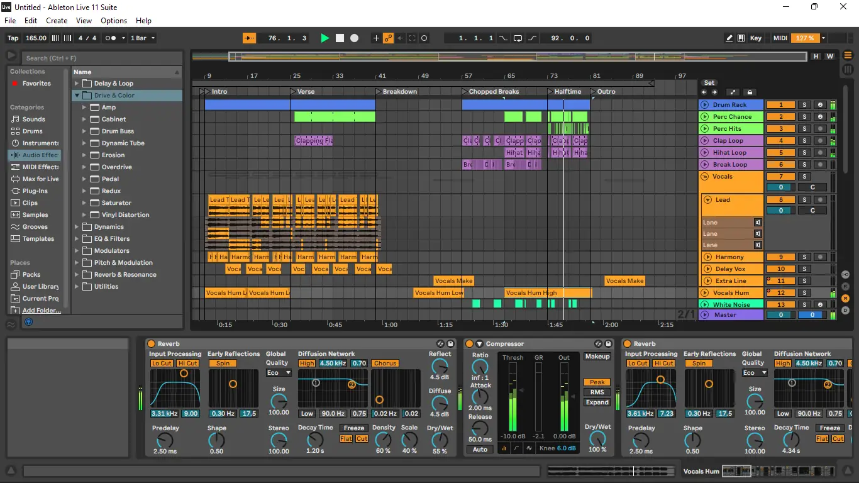The height and width of the screenshot is (483, 859).
Task: Toggle the computer MIDI keyboard icon
Action: (x=741, y=38)
